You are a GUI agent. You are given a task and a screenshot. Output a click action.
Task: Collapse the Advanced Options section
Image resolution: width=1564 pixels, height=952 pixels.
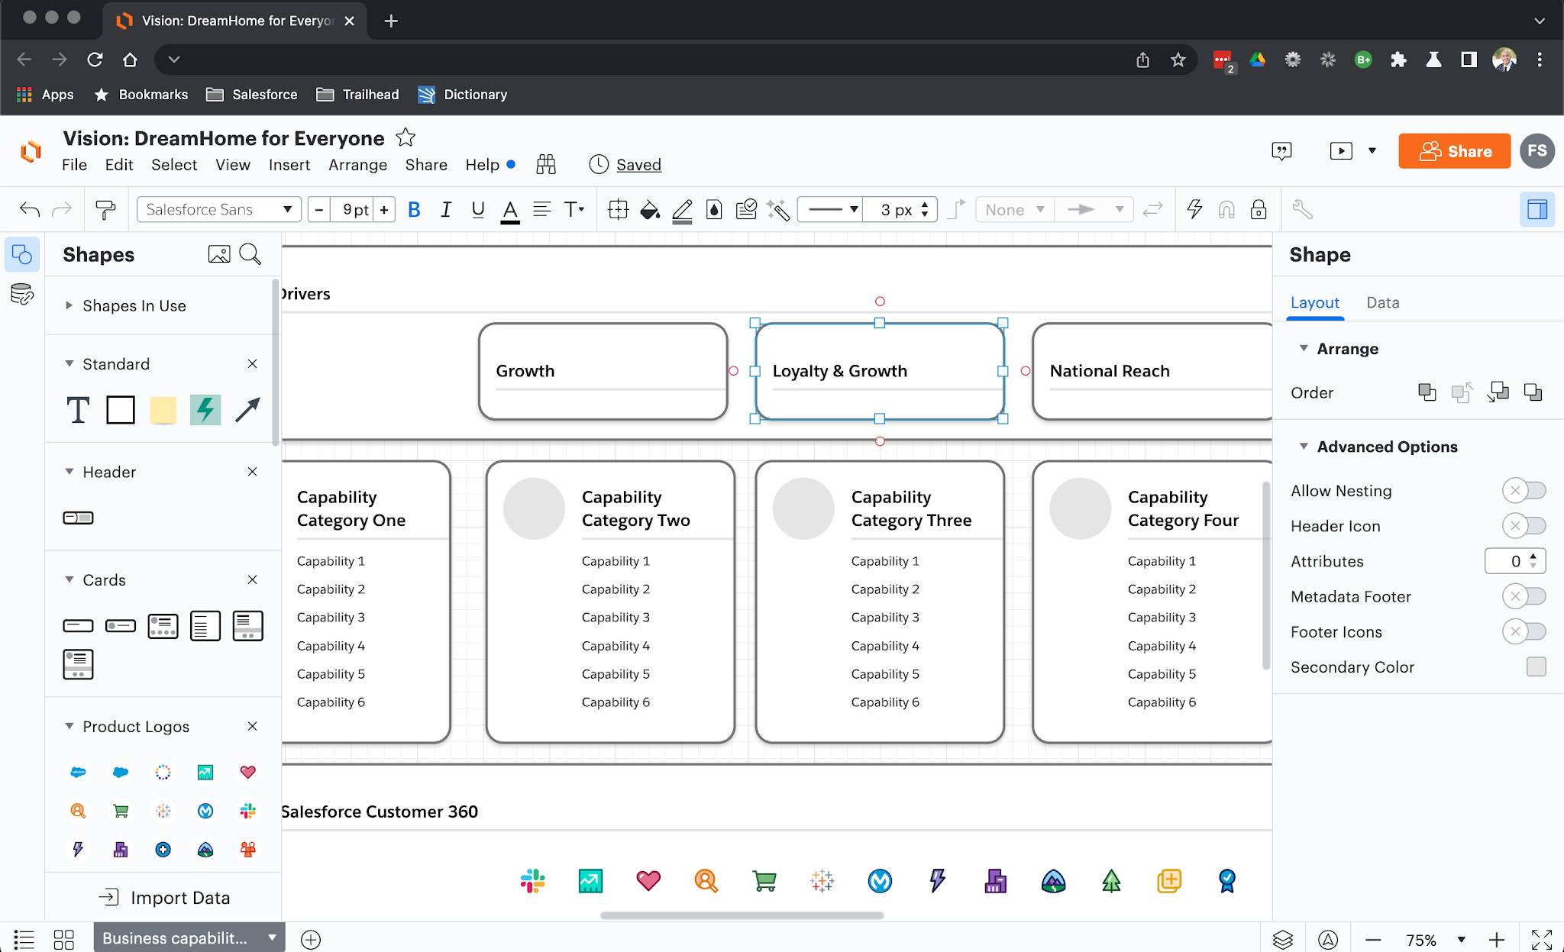coord(1304,446)
